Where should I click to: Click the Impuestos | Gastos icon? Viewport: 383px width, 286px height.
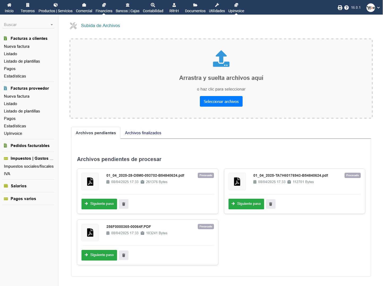tap(6, 159)
